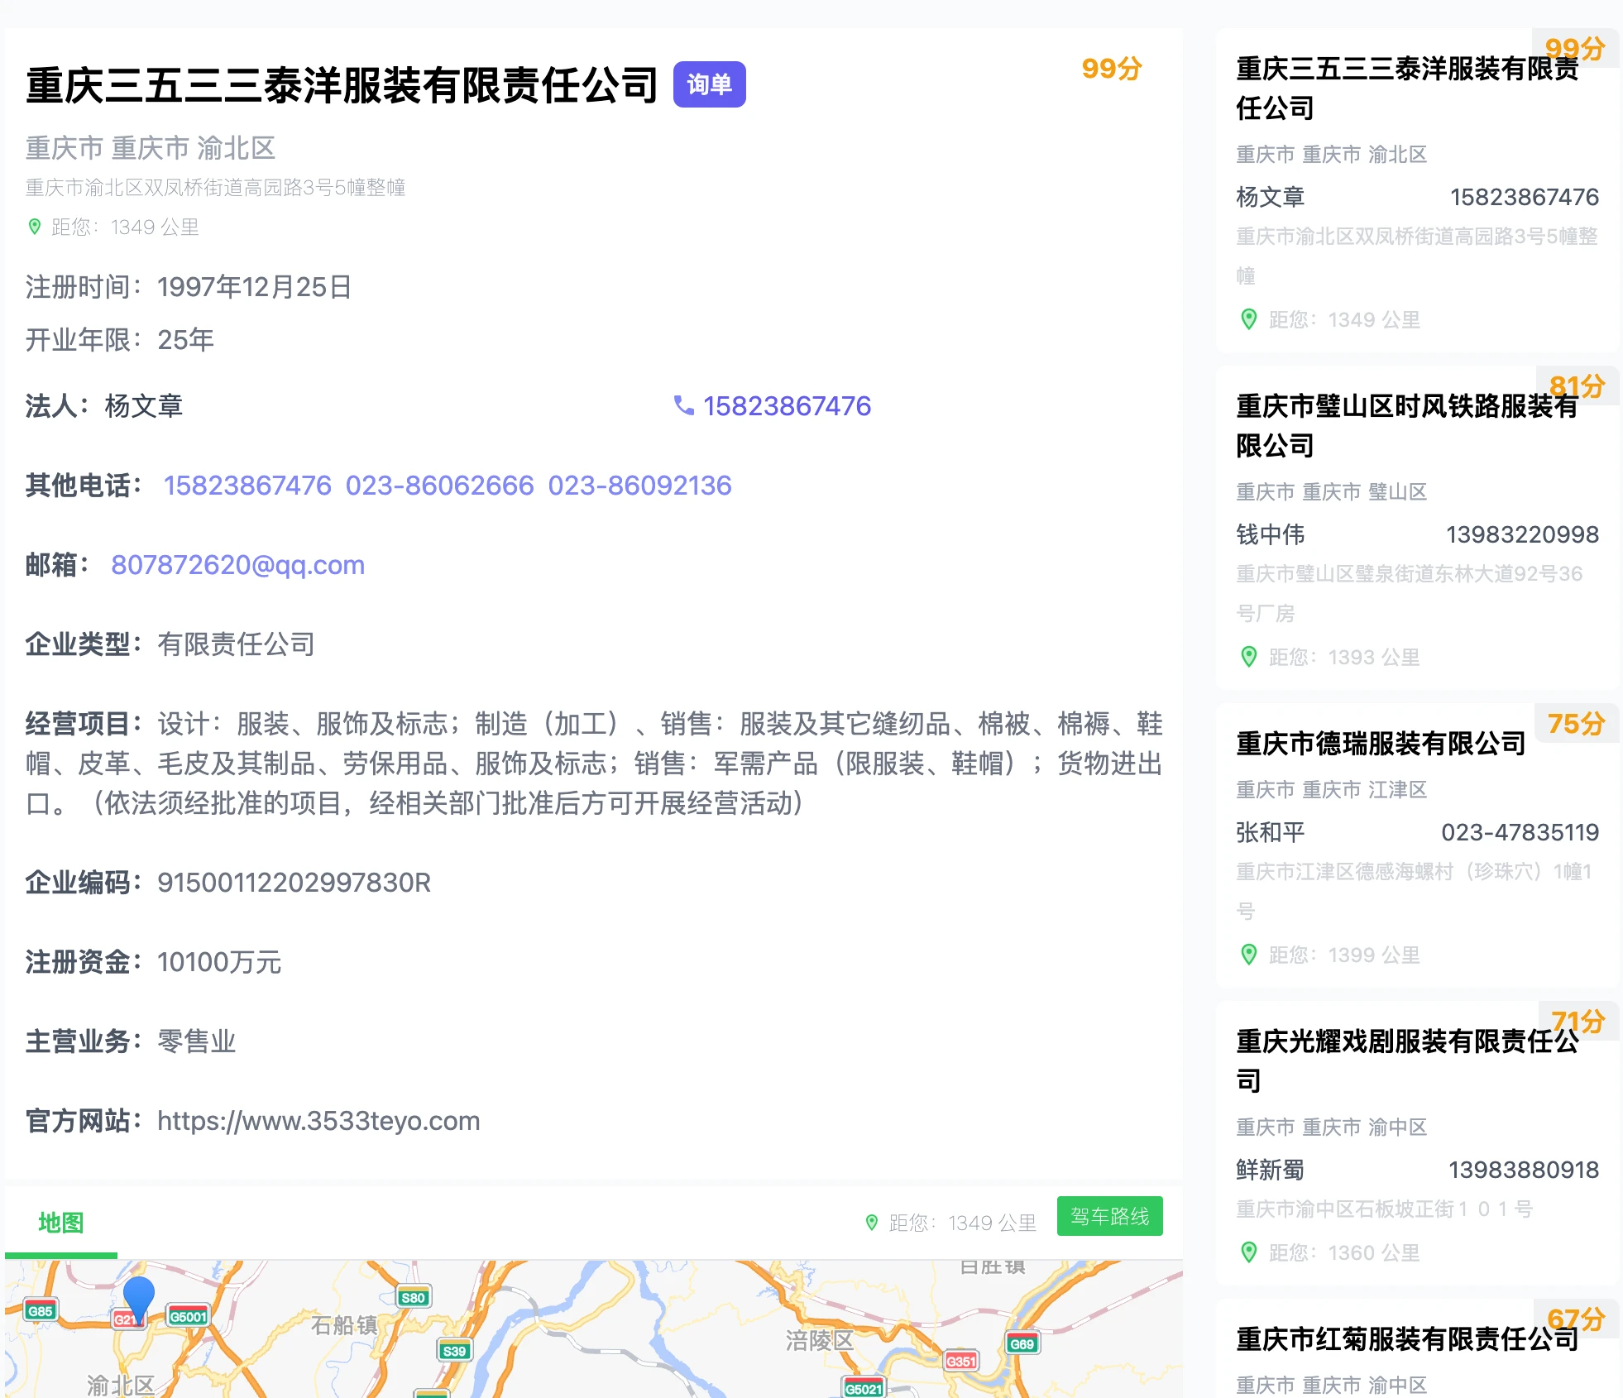This screenshot has width=1623, height=1398.
Task: Click location pin next to 驾车路线 distance
Action: pos(871,1223)
